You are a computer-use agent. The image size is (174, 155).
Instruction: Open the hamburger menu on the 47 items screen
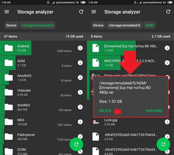[x=7, y=12]
